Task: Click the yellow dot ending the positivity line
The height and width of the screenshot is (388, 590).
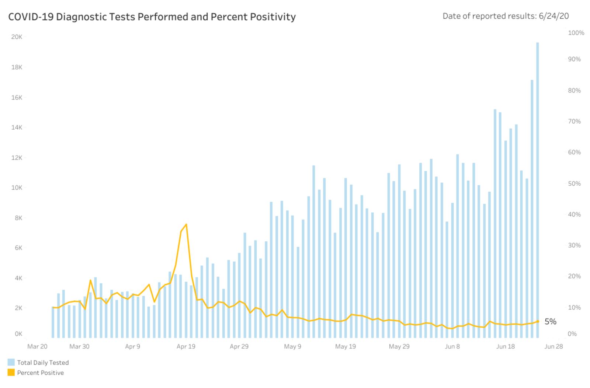Action: (x=538, y=322)
